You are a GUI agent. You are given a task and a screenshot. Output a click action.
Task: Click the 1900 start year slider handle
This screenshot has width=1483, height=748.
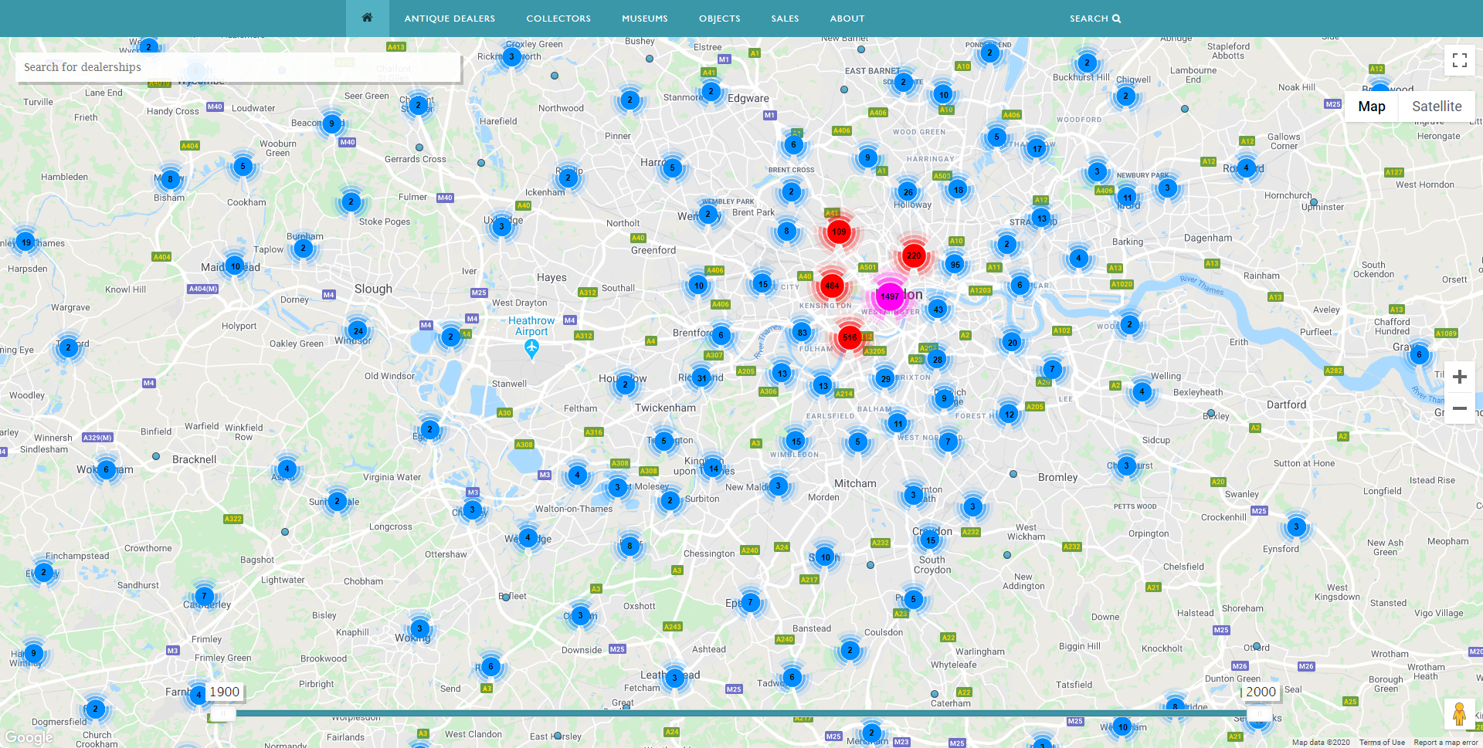(222, 713)
